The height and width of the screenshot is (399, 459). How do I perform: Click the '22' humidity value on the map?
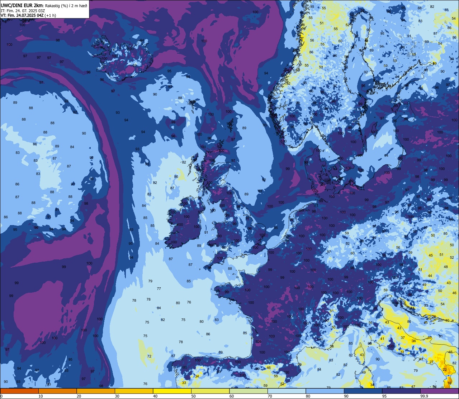pyautogui.click(x=445, y=370)
